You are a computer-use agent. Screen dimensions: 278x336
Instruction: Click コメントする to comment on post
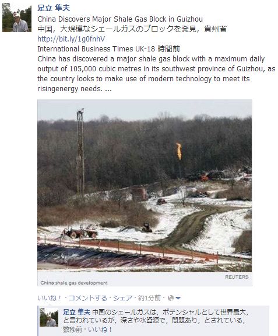[x=88, y=298]
